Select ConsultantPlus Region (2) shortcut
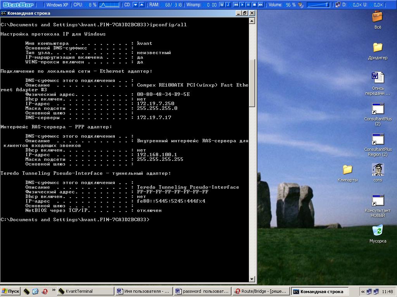Viewport: 397px width, 297px height. click(x=378, y=145)
